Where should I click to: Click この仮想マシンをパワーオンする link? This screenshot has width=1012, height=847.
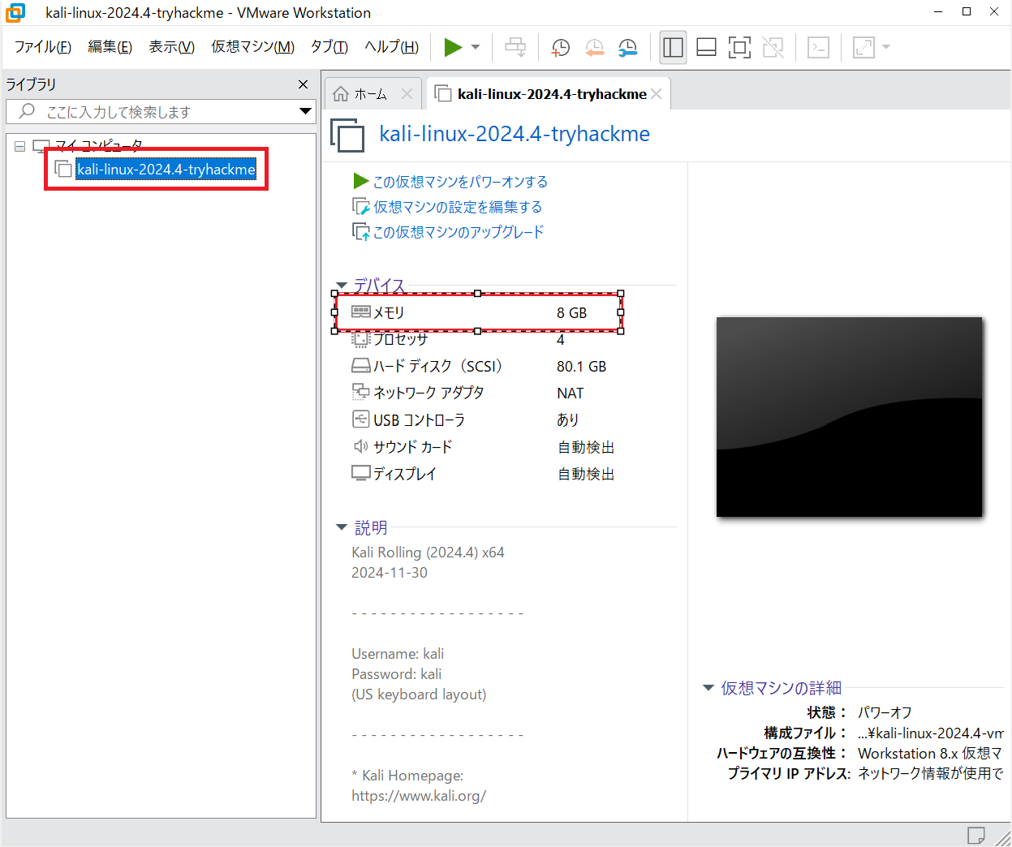[459, 182]
